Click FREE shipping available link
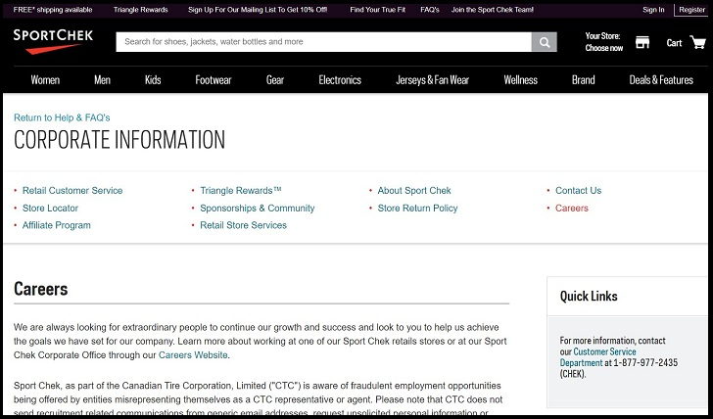The width and height of the screenshot is (713, 419). 53,10
